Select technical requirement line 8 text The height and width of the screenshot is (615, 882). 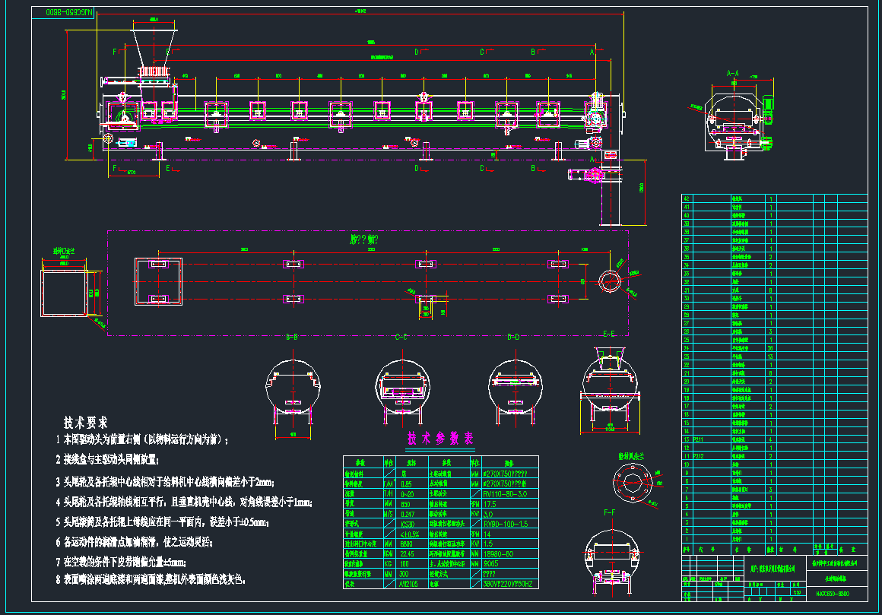coord(151,579)
